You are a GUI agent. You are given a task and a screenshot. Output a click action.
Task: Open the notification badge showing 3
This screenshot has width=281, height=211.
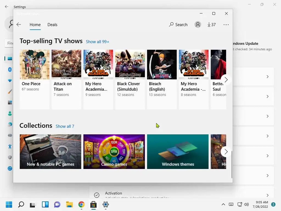pyautogui.click(x=273, y=204)
